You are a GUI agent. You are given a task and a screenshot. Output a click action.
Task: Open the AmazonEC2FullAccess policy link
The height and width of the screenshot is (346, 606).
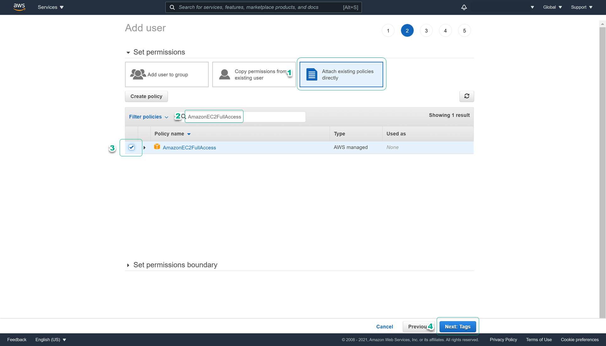[x=189, y=148]
